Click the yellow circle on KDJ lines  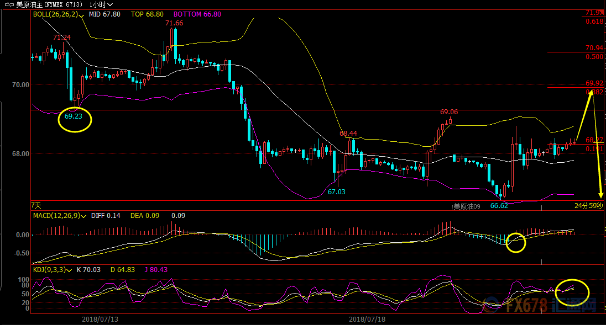pyautogui.click(x=573, y=289)
